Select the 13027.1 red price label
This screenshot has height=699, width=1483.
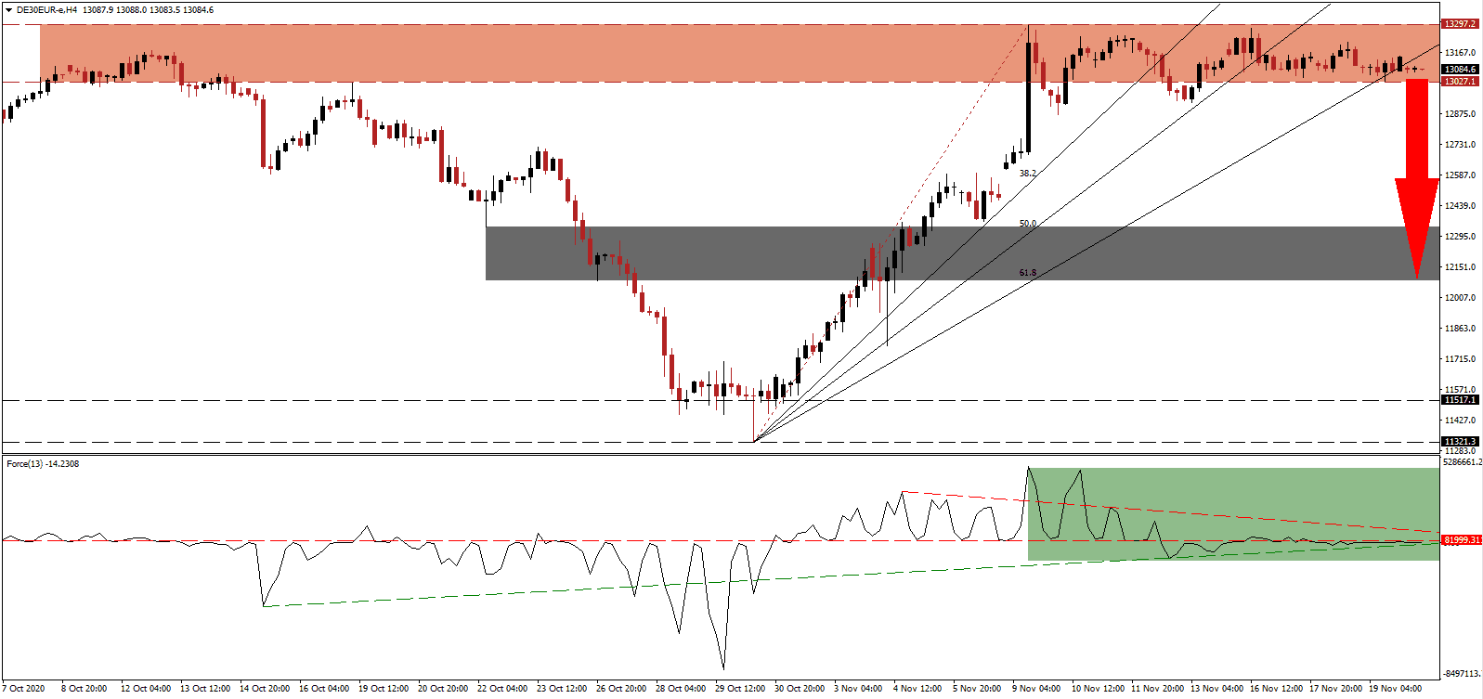coord(1459,82)
